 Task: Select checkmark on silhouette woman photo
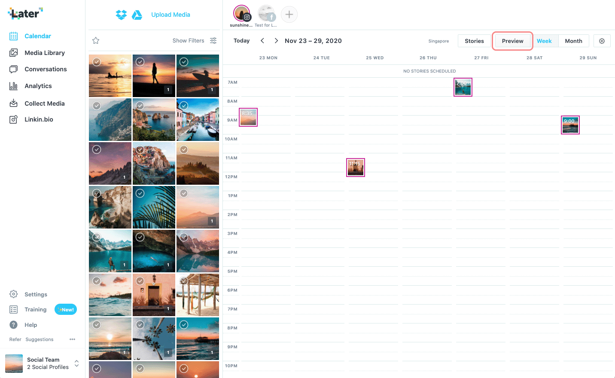140,62
